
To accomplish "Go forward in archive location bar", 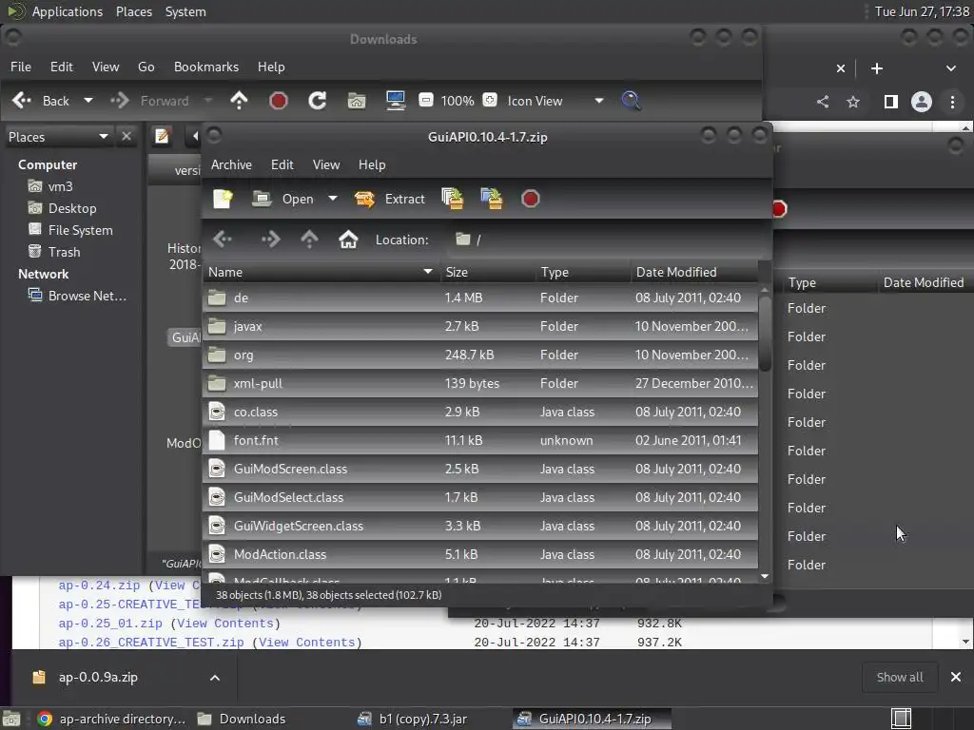I will point(270,239).
